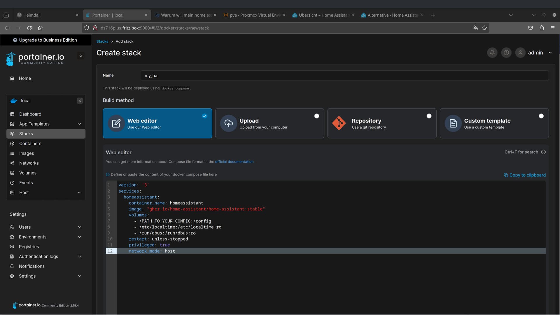Select the Repository build method radio
Image resolution: width=560 pixels, height=315 pixels.
(429, 116)
